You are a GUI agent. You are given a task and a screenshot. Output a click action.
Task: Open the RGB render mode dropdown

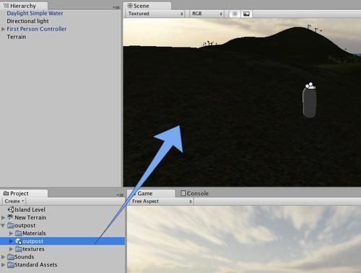pyautogui.click(x=207, y=14)
